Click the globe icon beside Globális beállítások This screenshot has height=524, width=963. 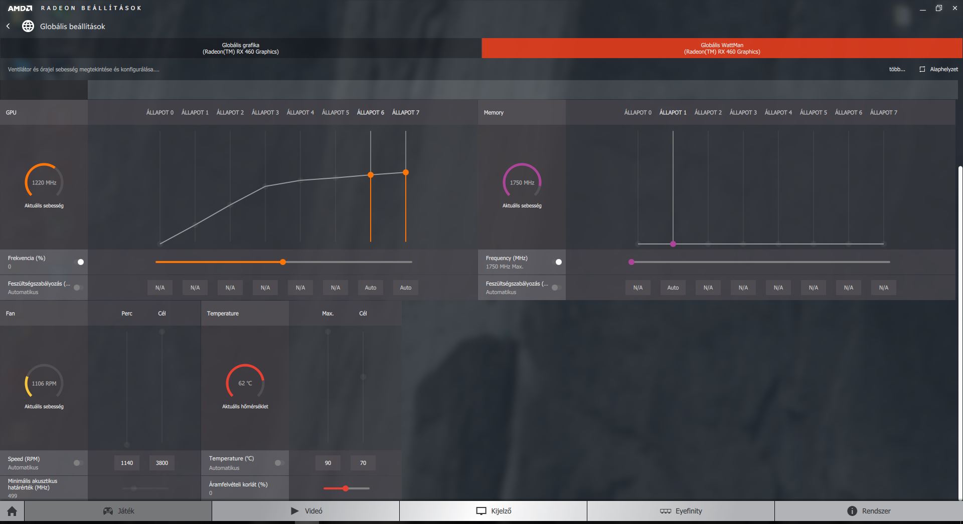[28, 26]
